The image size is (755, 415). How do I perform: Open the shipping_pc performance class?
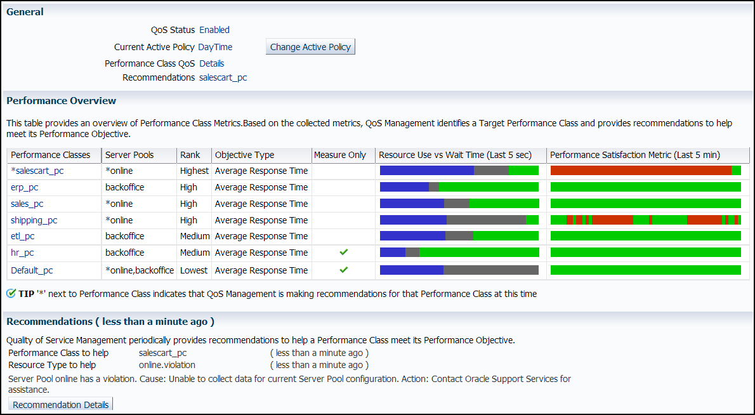[x=34, y=220]
